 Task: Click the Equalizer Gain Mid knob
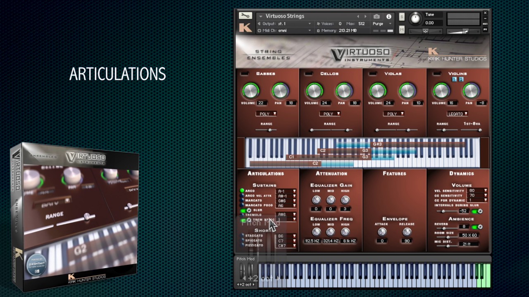point(331,200)
